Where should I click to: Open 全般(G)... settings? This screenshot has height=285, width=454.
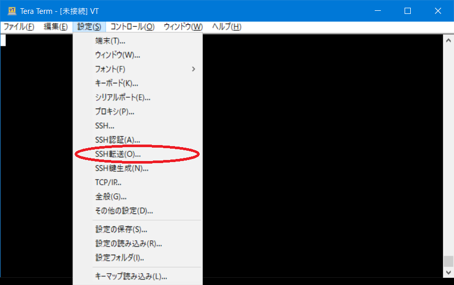pos(137,197)
